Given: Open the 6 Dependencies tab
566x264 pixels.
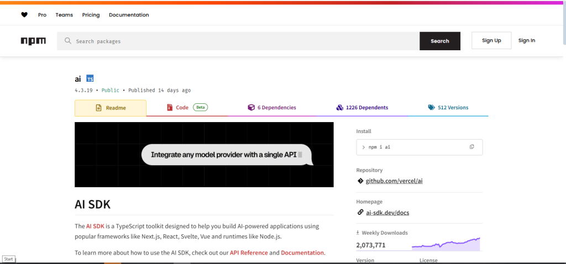Looking at the screenshot, I should 272,108.
